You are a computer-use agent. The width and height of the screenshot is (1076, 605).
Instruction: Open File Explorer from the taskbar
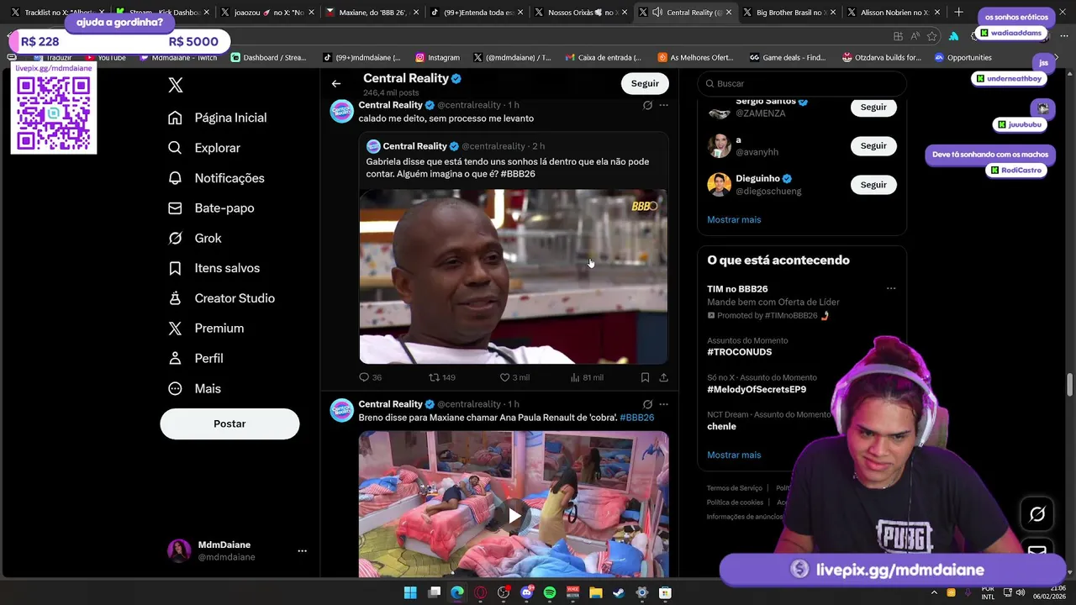pyautogui.click(x=596, y=592)
